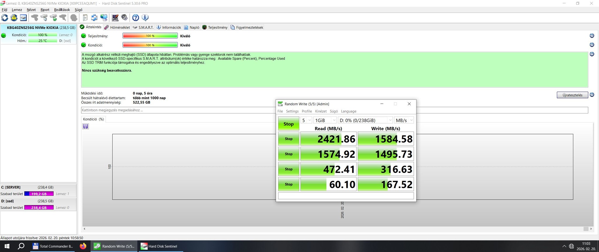Open Kinézet menu in benchmark window
The width and height of the screenshot is (599, 252).
click(x=321, y=111)
